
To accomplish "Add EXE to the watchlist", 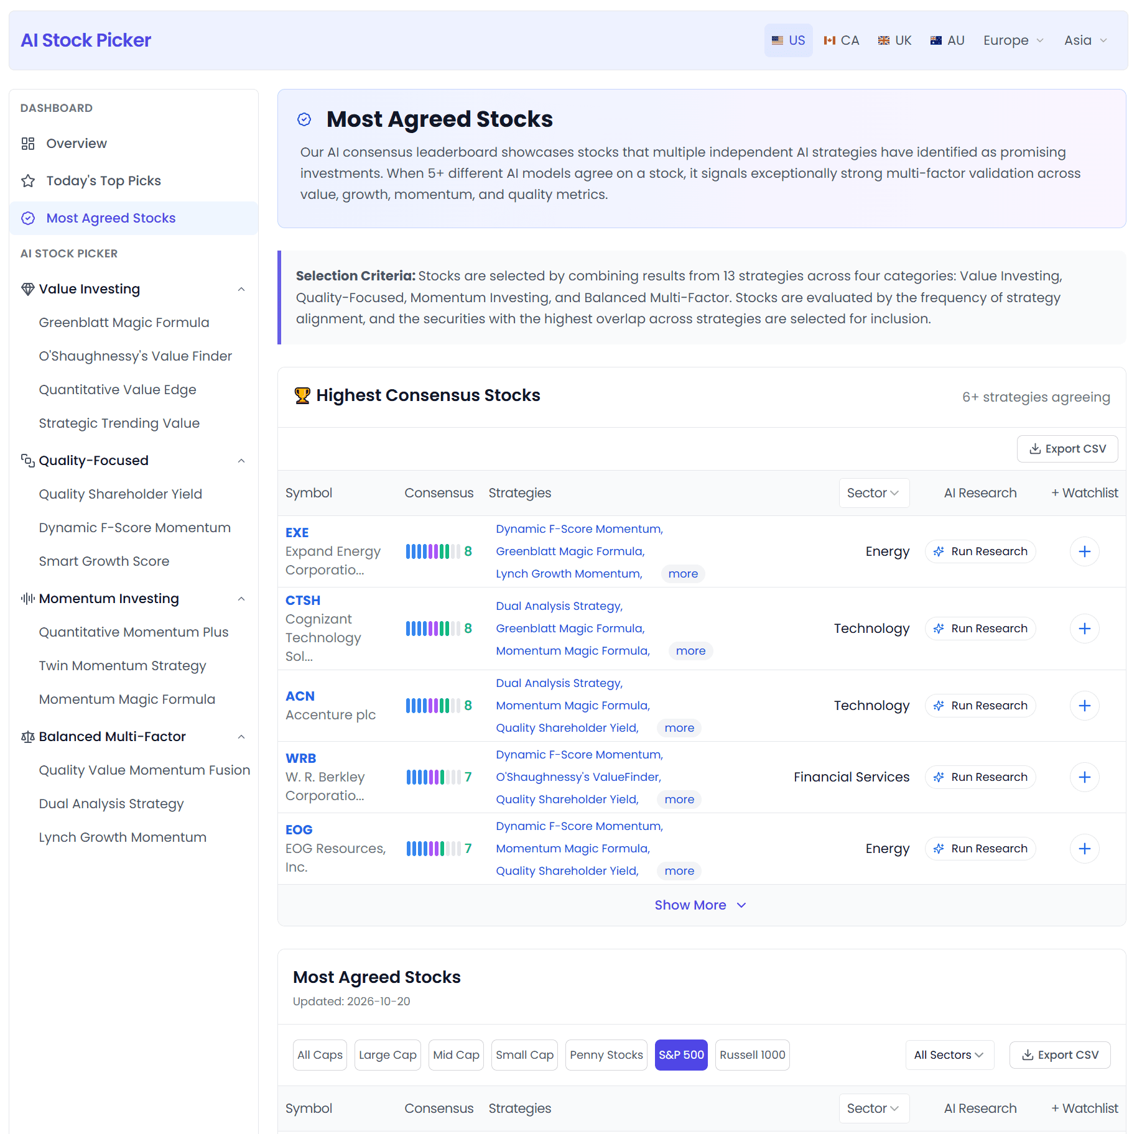I will 1084,551.
